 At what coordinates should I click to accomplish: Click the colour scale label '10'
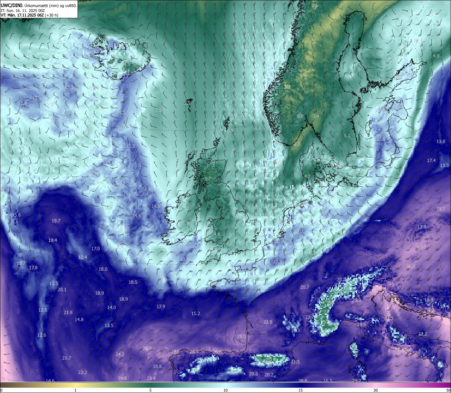[x=225, y=390]
